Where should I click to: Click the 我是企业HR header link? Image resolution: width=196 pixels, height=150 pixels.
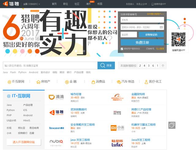141,4
